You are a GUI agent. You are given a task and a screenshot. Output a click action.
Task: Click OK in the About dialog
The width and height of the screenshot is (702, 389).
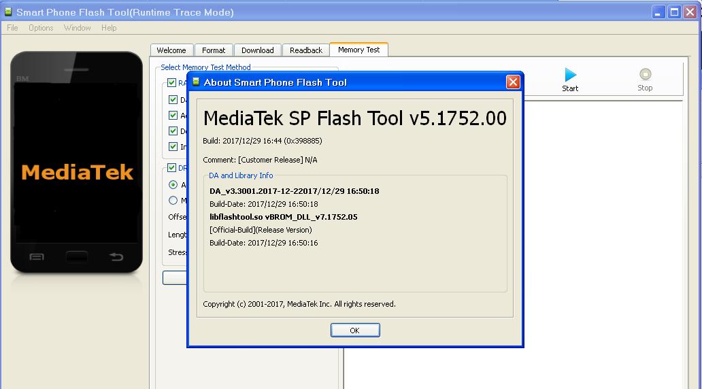point(354,331)
